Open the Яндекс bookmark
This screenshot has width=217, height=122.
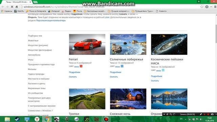66,11
